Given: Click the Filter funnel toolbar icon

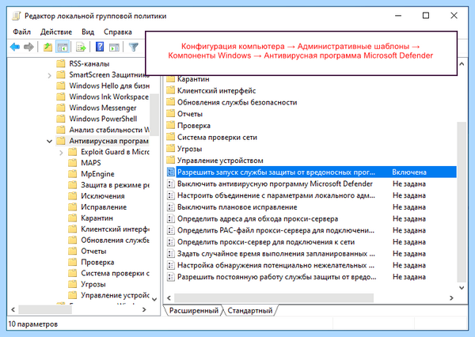Looking at the screenshot, I should point(134,47).
